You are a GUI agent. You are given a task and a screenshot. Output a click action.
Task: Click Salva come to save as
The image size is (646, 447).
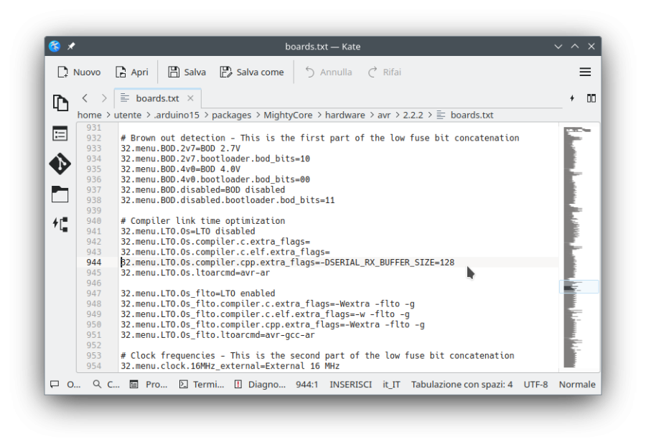[x=252, y=72]
